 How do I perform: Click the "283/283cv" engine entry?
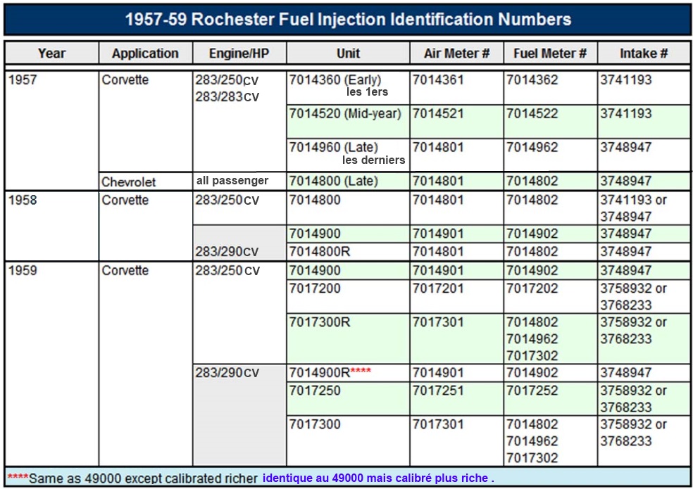227,96
